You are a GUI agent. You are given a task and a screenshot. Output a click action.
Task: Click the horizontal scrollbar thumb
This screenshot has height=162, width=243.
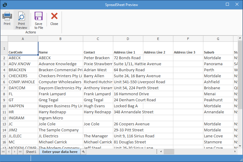coord(169,152)
